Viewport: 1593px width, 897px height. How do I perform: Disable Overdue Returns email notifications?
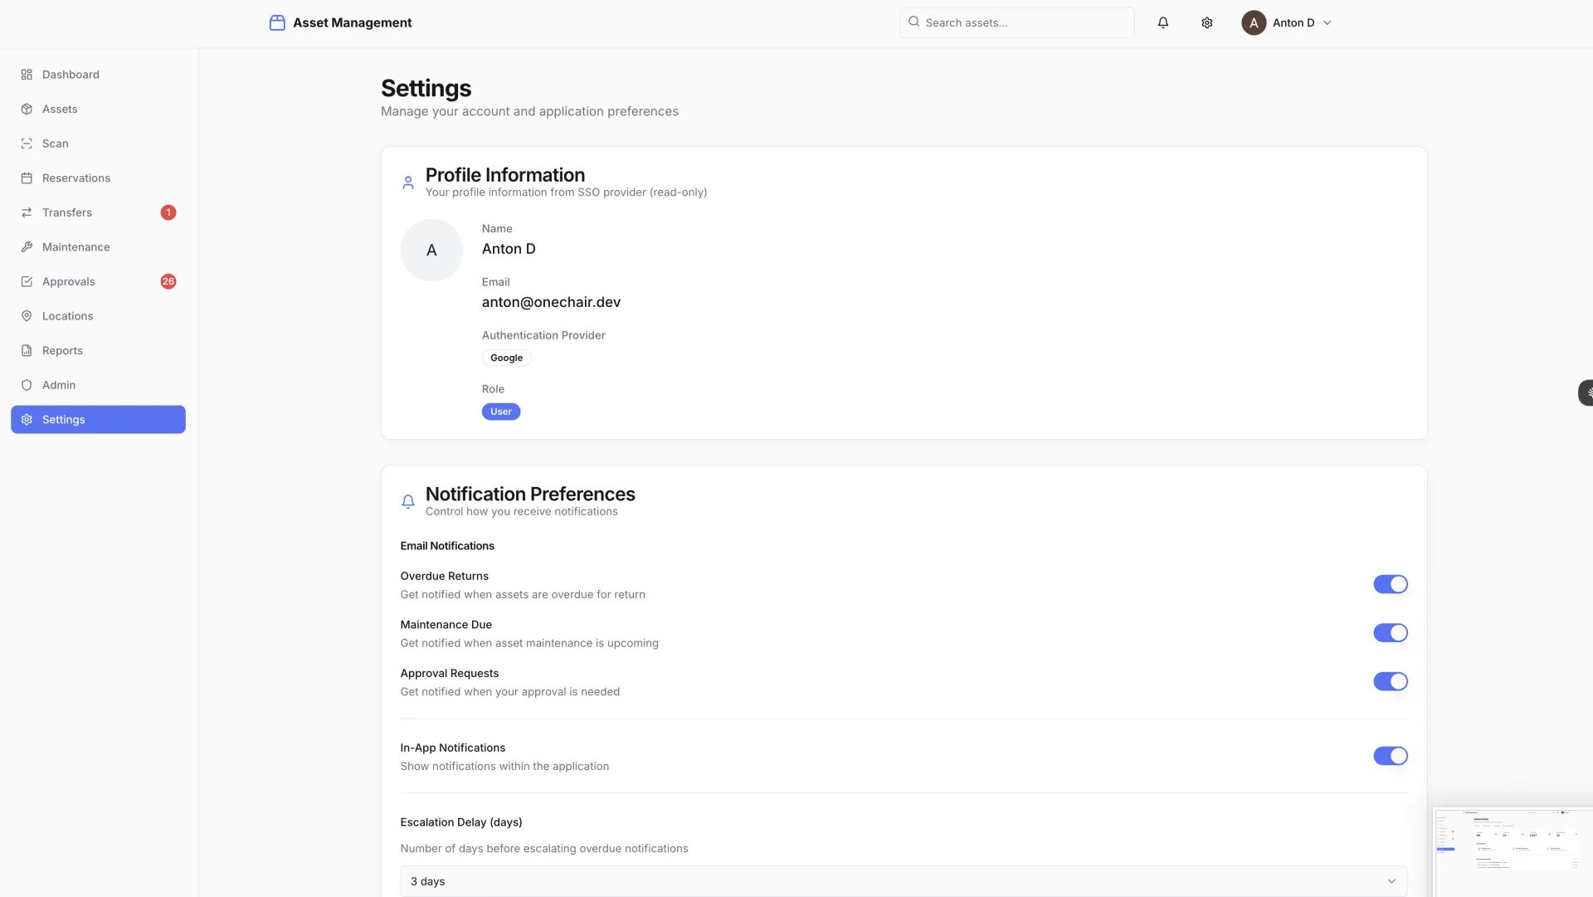tap(1390, 584)
